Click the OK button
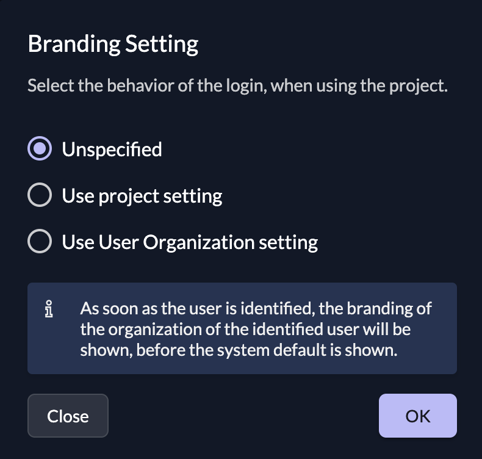482x459 pixels. coord(417,416)
